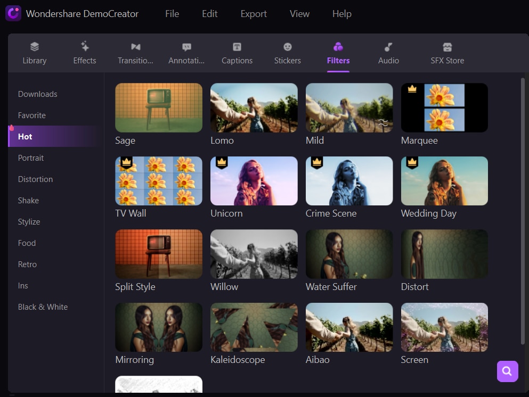Select the Aibao filter thumbnail
The image size is (529, 397).
[x=349, y=327]
